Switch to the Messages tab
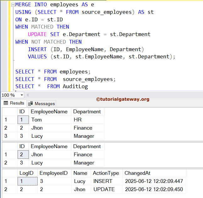The image size is (203, 198). click(x=41, y=104)
